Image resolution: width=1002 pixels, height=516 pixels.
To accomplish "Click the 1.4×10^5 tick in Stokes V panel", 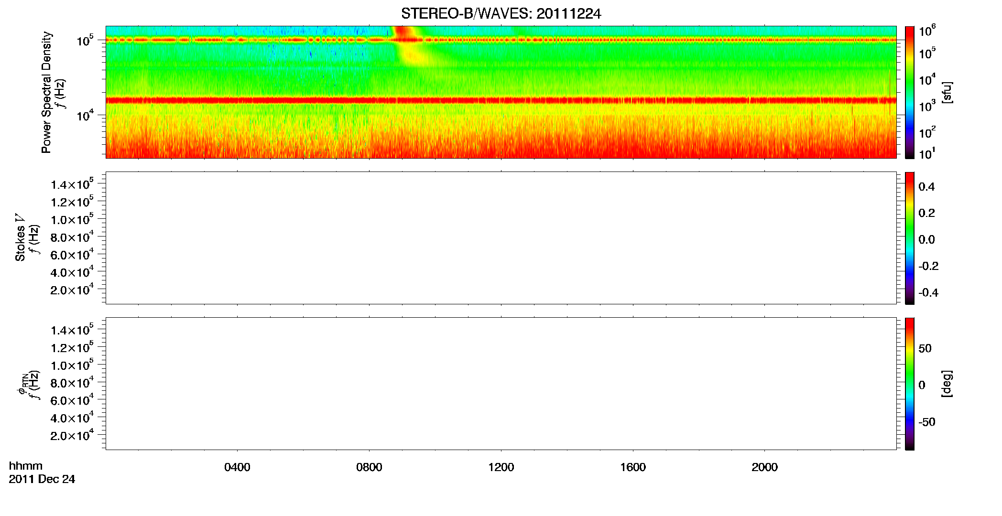I will pyautogui.click(x=72, y=184).
